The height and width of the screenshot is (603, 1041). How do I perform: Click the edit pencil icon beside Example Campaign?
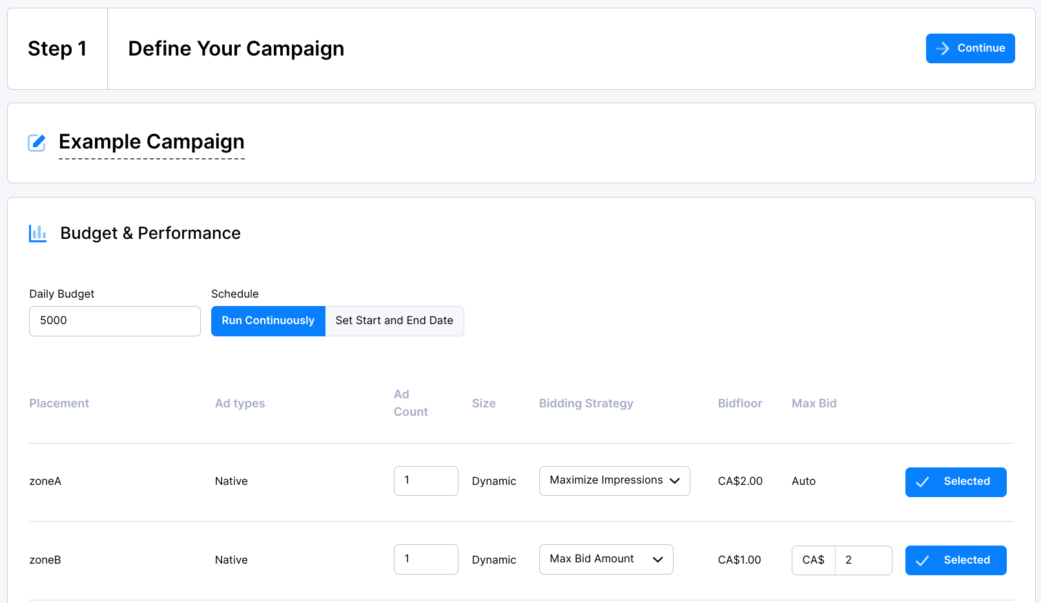[37, 143]
